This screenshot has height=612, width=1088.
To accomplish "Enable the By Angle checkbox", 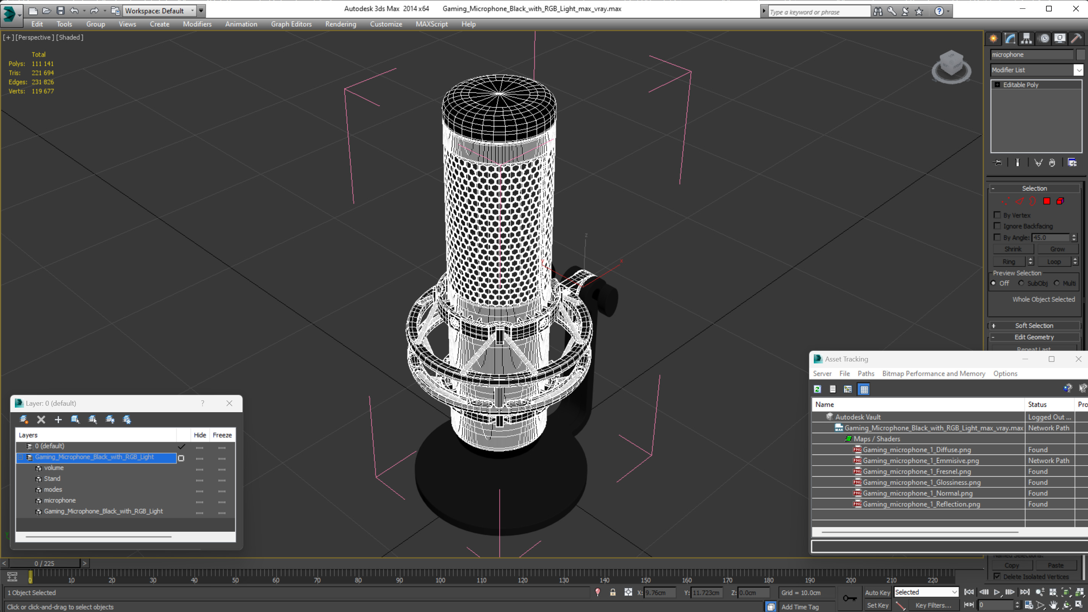I will tap(997, 238).
